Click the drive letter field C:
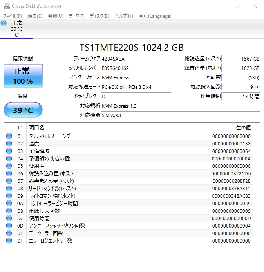264x272 pixels. [136, 96]
